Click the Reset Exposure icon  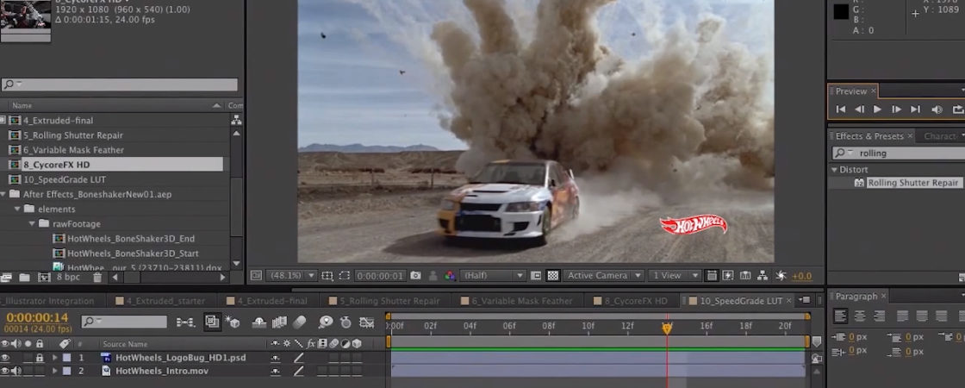pos(781,276)
